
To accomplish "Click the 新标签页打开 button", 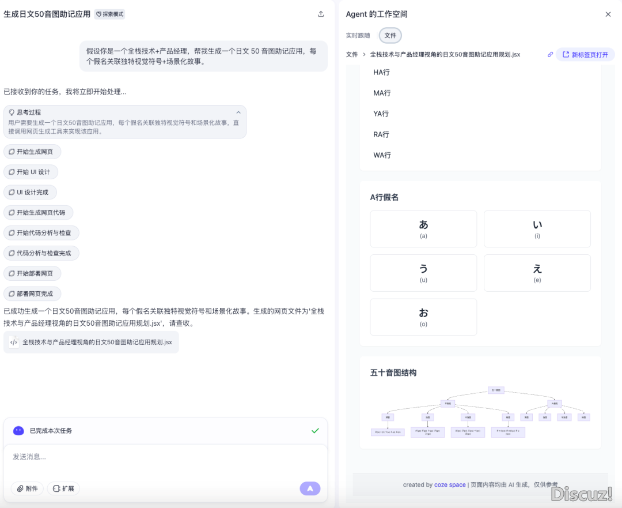I will tap(585, 54).
